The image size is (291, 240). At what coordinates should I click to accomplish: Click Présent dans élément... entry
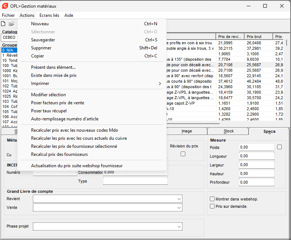pos(92,67)
